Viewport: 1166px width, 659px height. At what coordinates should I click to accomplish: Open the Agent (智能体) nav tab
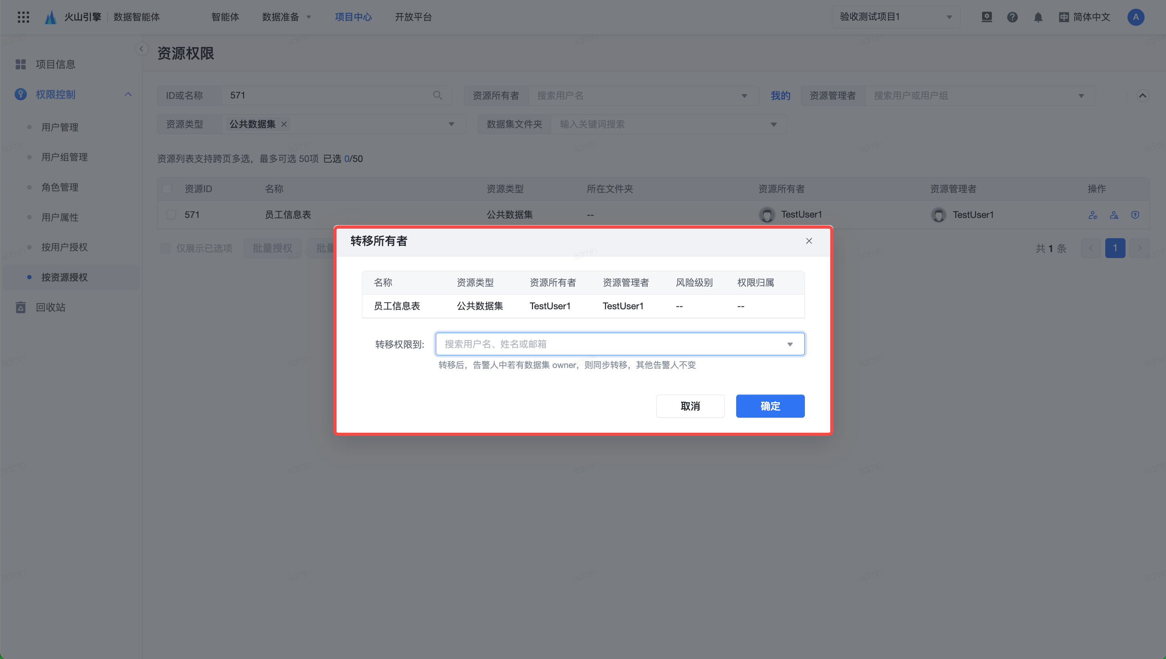(225, 17)
